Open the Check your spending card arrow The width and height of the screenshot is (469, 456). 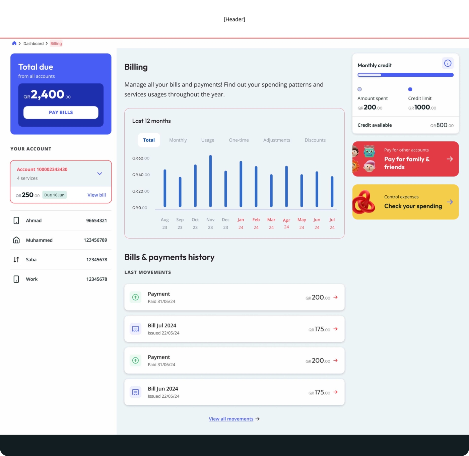pyautogui.click(x=450, y=202)
